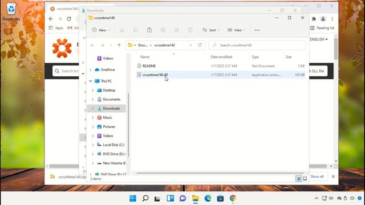Refresh the vcruntime140 folder view

pyautogui.click(x=200, y=45)
